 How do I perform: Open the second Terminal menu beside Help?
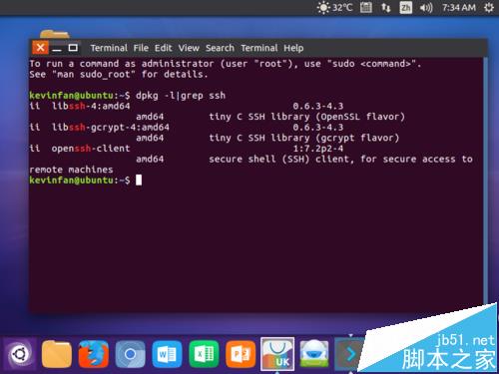pyautogui.click(x=259, y=48)
